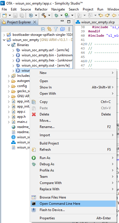The width and height of the screenshot is (119, 223).
Task: Click the New file wizard toolbar icon
Action: coord(5,15)
